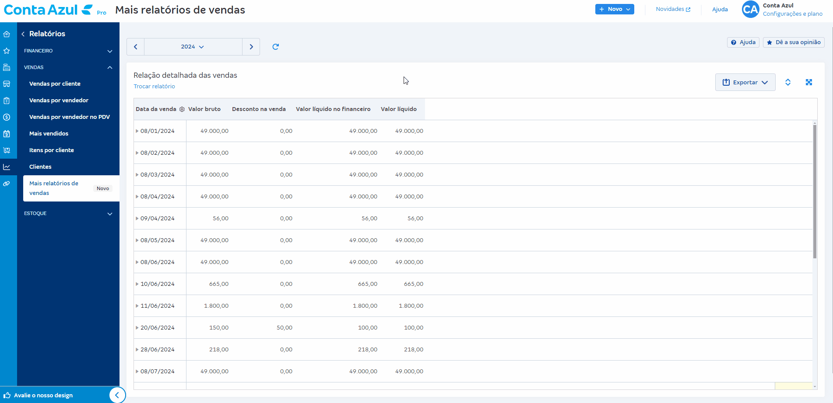Open the Novo dropdown button
The width and height of the screenshot is (833, 403).
coord(615,9)
